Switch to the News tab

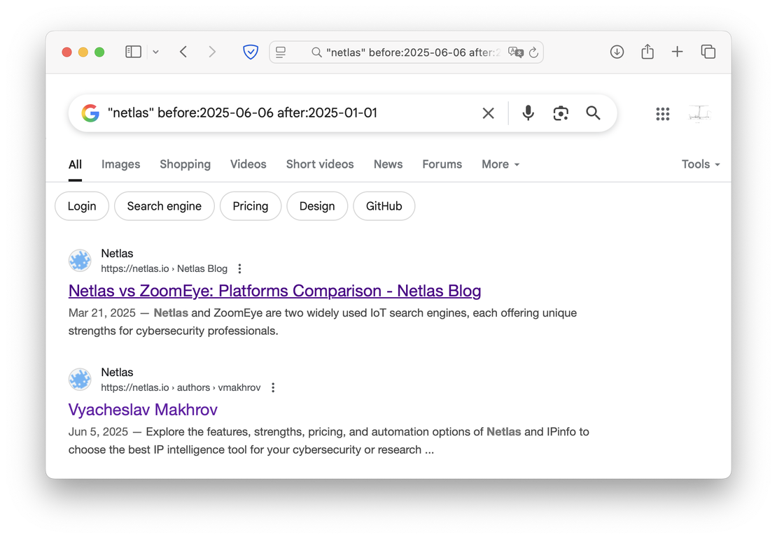pos(388,164)
